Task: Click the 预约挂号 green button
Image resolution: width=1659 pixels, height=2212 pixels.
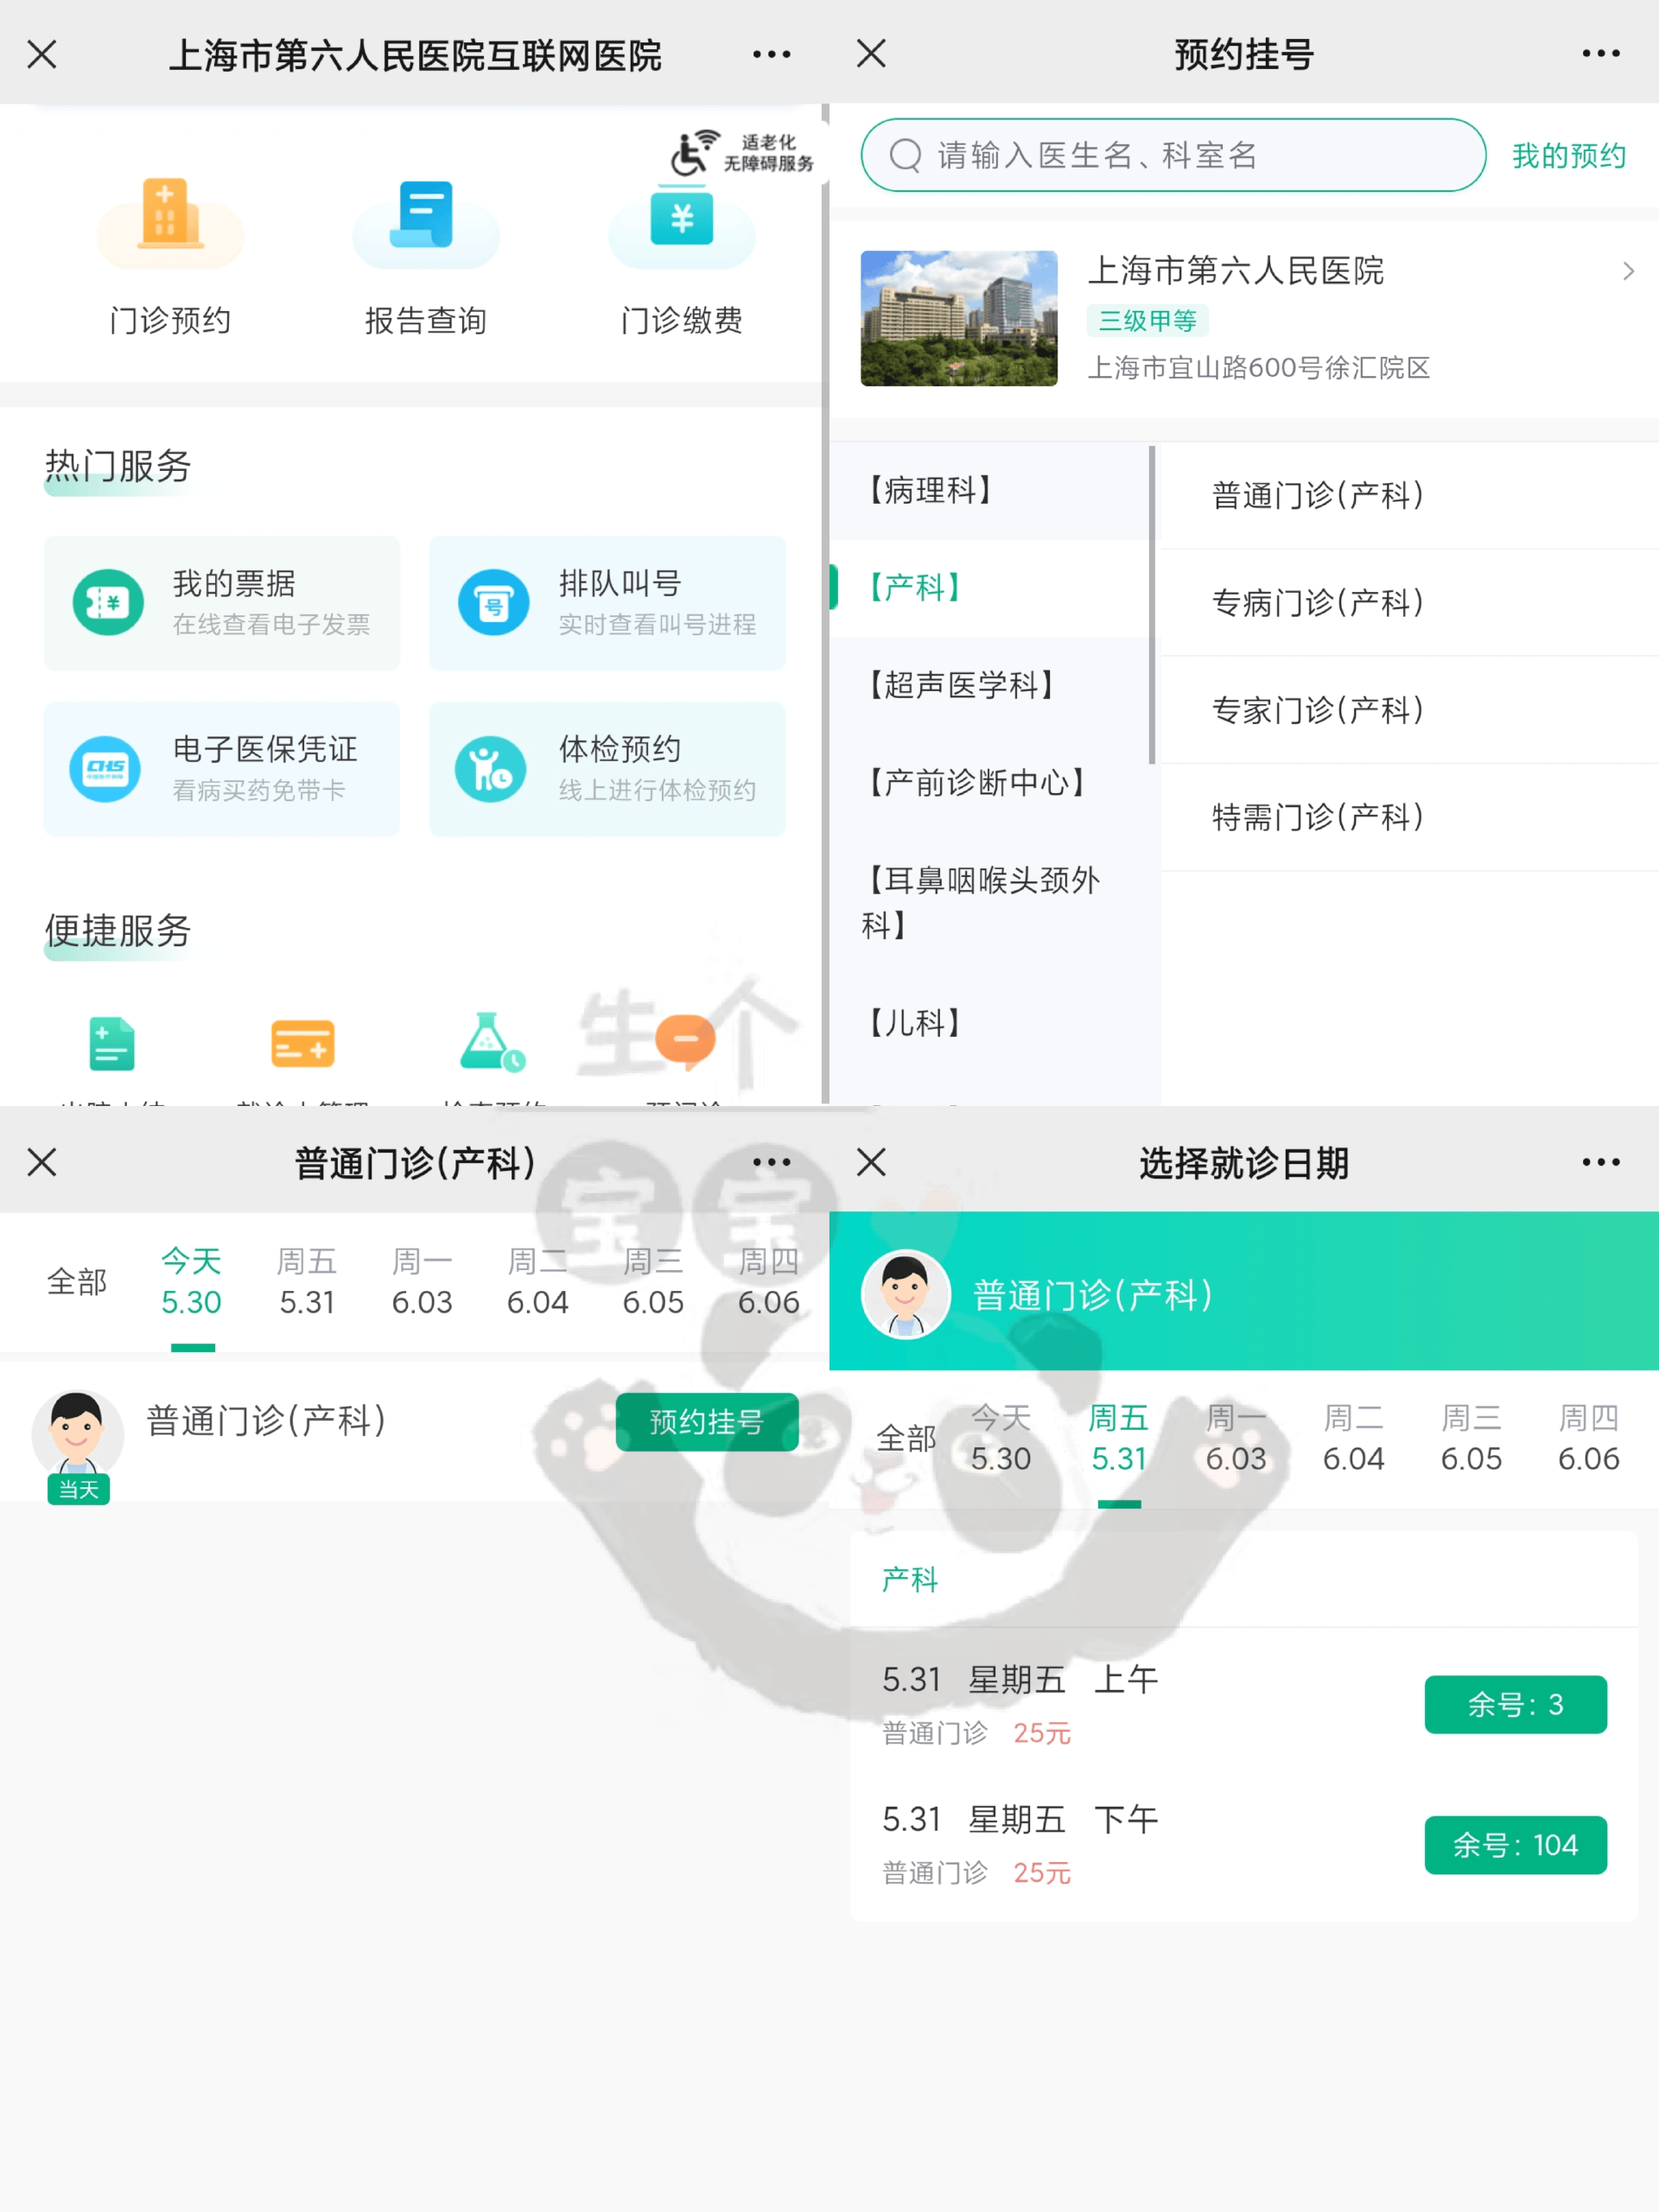Action: (x=707, y=1421)
